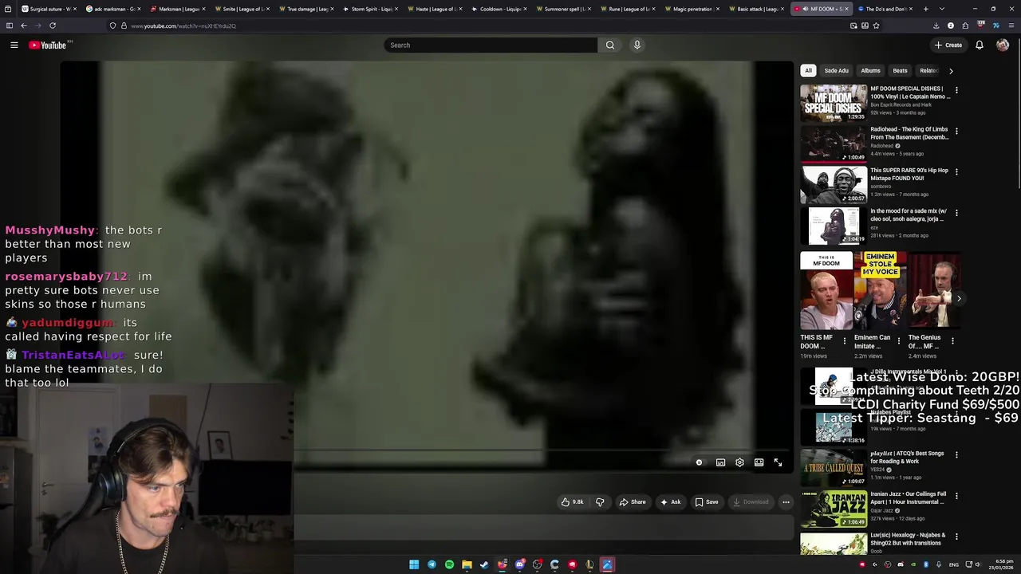
Task: Switch to The Do's and Don'ts browser tab
Action: pos(885,9)
